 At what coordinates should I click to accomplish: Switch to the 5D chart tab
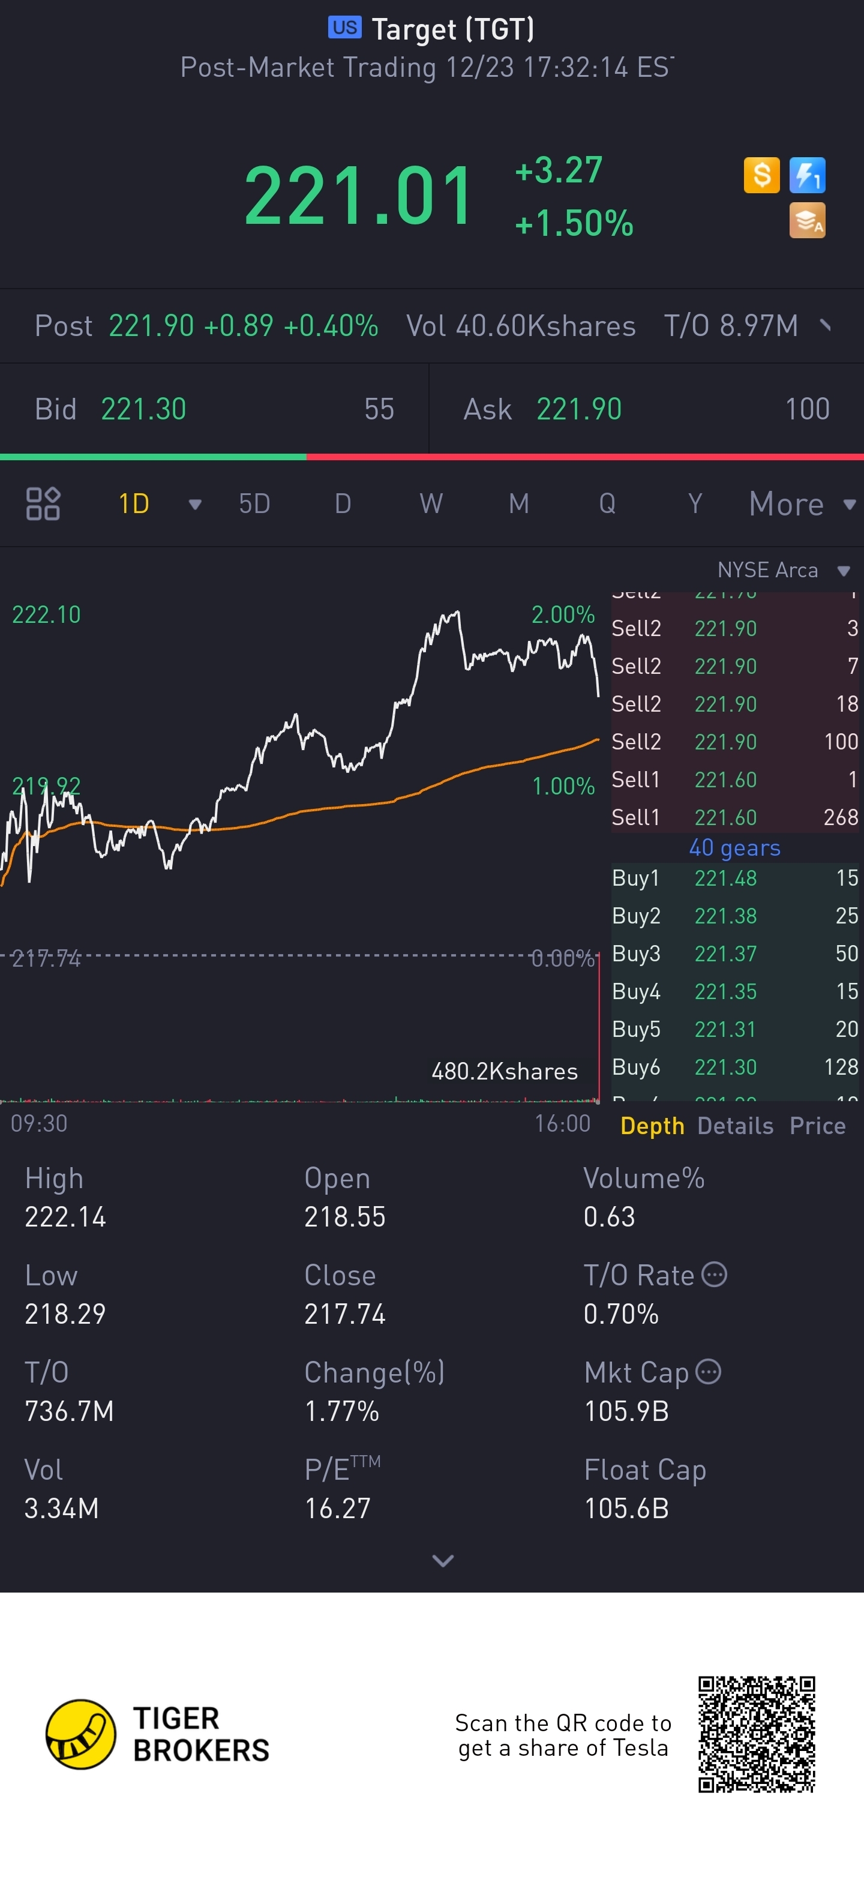coord(254,503)
